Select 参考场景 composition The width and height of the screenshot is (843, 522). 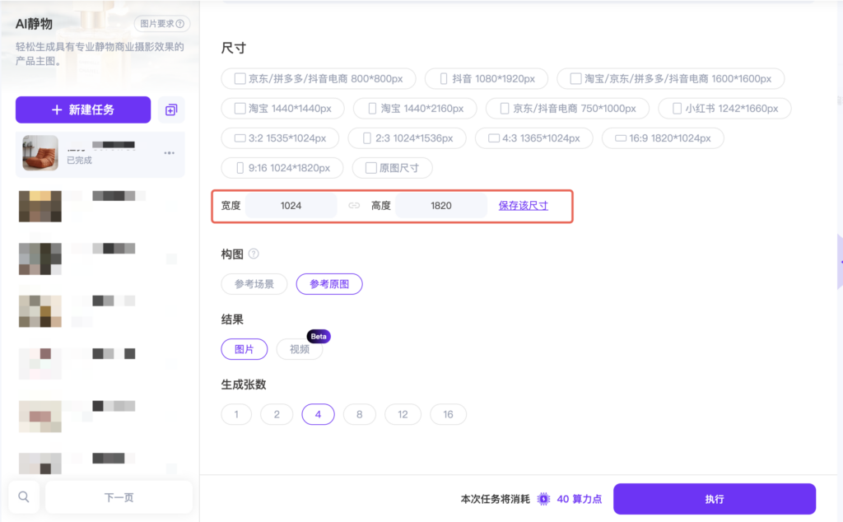(254, 284)
